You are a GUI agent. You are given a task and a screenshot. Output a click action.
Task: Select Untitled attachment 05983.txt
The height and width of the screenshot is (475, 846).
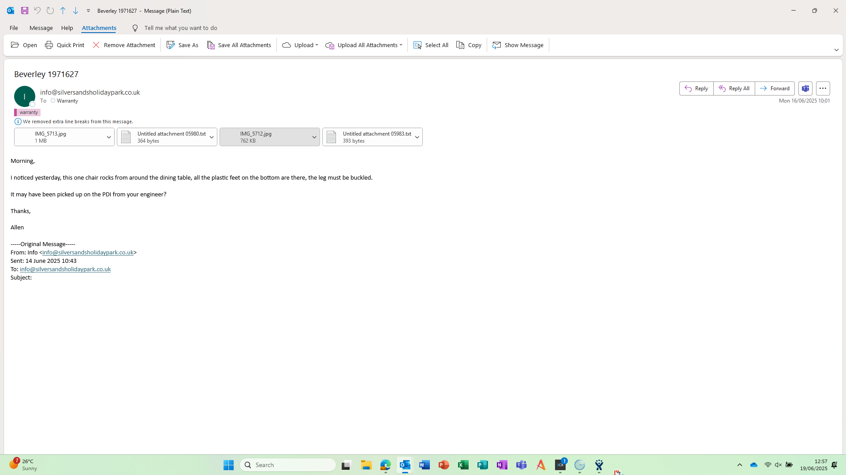pyautogui.click(x=367, y=137)
